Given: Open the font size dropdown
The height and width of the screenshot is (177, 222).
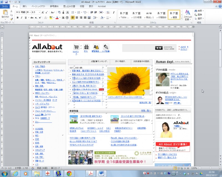Looking at the screenshot, I should click(x=39, y=12).
